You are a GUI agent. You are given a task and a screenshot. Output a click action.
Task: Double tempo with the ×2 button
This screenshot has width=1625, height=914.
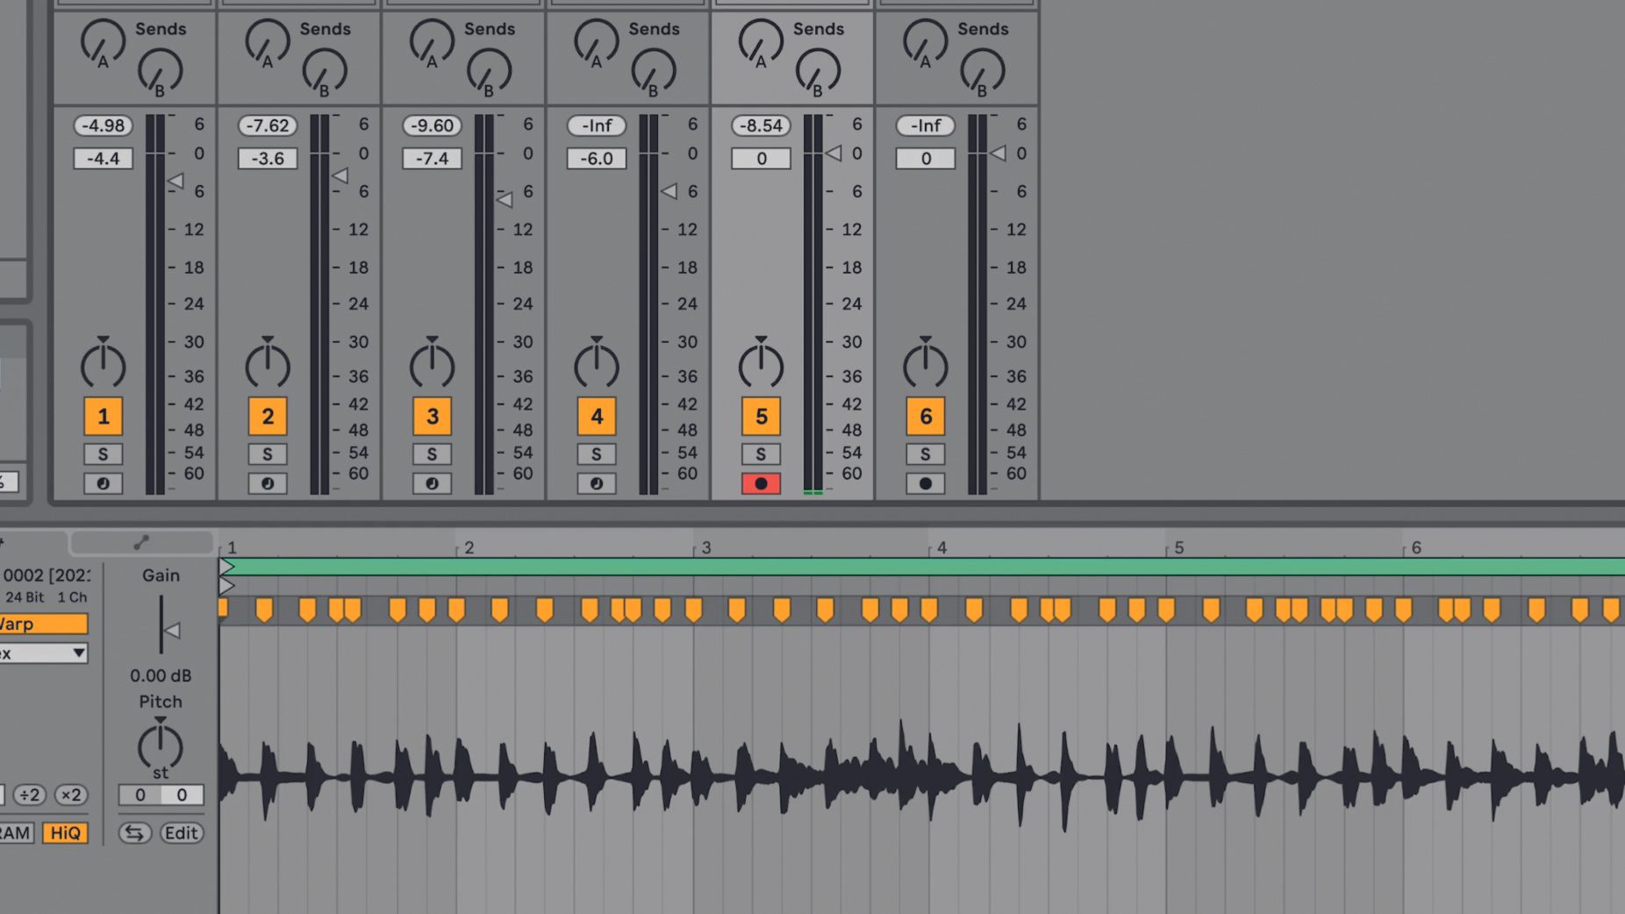click(70, 795)
